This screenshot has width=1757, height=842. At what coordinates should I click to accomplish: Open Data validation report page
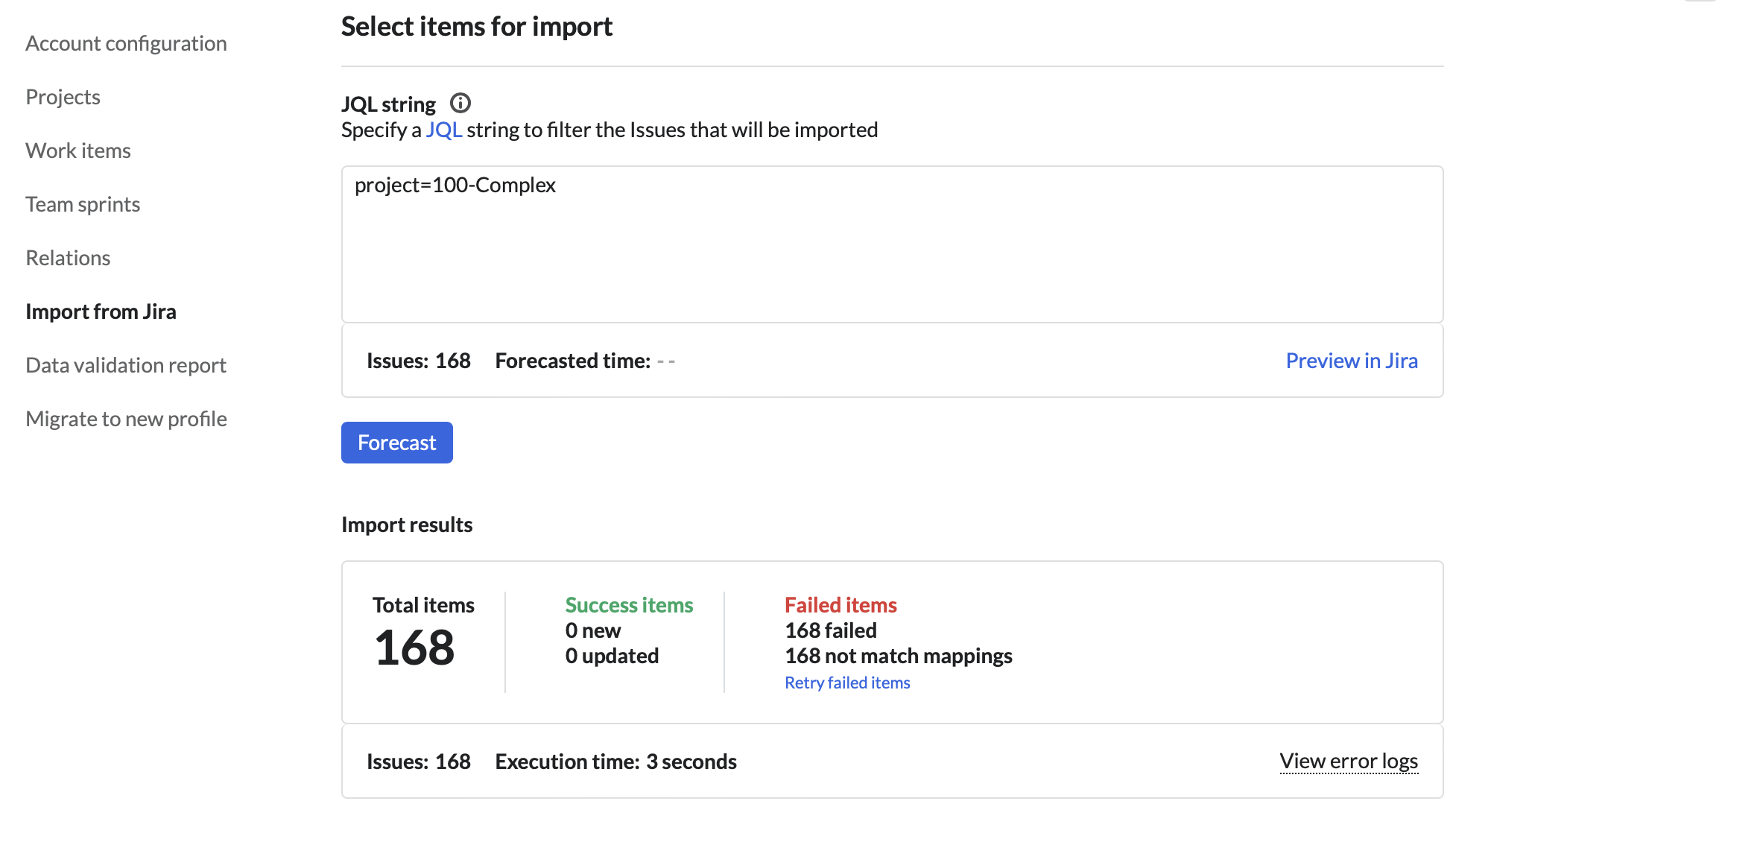[x=126, y=365]
